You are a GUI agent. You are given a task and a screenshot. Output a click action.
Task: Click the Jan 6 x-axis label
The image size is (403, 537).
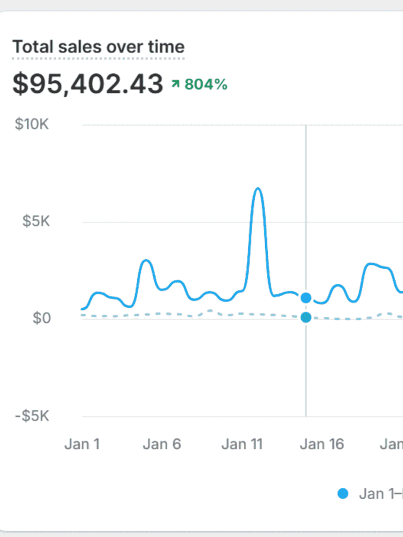pos(162,444)
